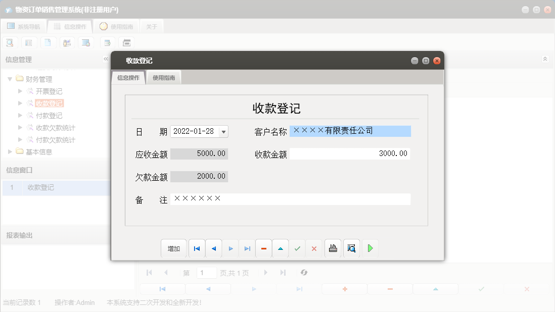Cancel editing with the red X button

click(x=314, y=248)
